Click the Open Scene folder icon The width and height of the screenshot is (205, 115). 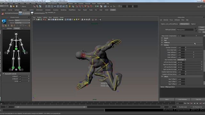click(x=13, y=6)
